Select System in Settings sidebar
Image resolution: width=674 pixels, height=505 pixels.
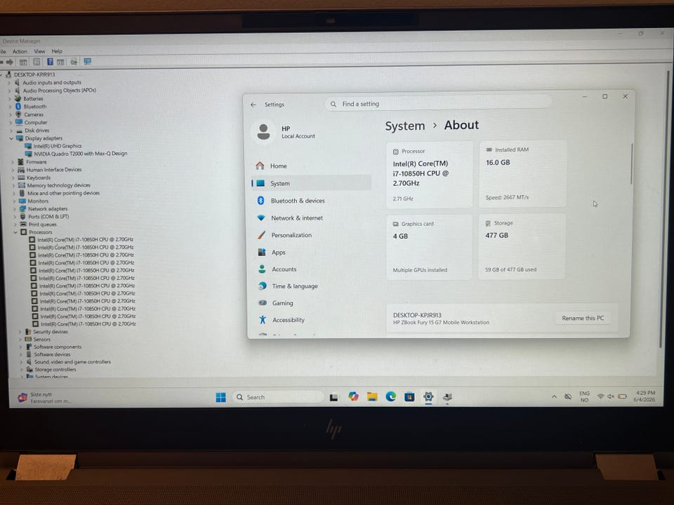click(312, 183)
